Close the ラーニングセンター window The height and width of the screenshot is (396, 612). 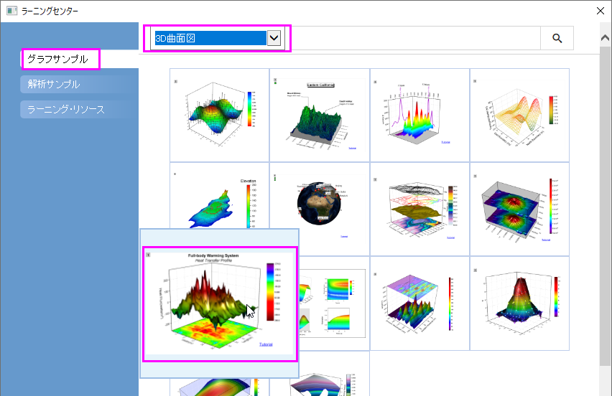point(601,11)
